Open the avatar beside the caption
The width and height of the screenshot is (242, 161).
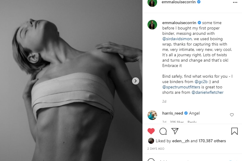(x=152, y=25)
